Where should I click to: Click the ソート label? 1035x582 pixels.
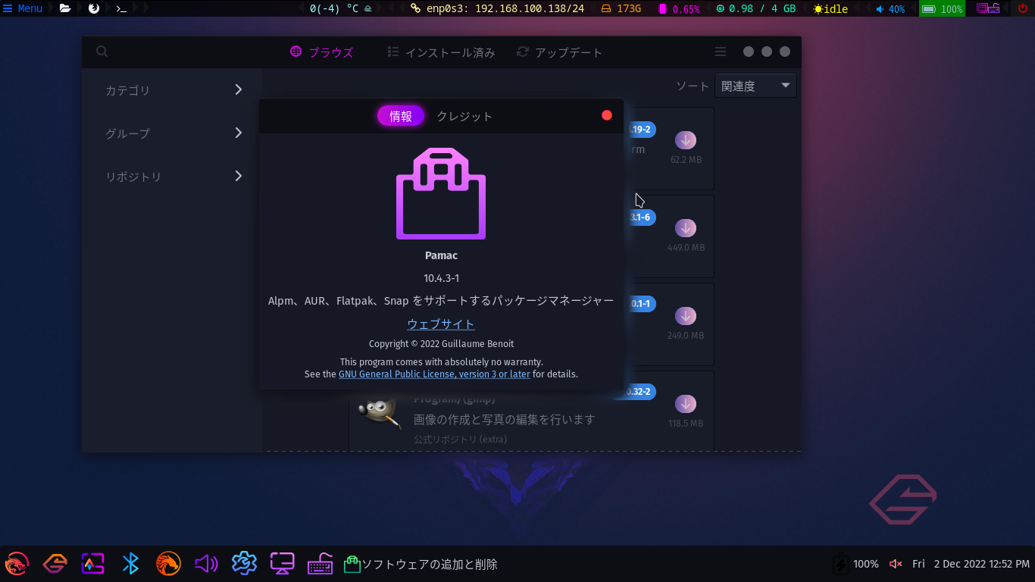(692, 86)
